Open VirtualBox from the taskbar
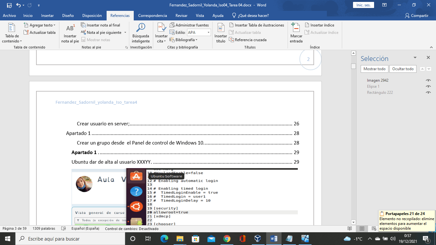This screenshot has height=245, width=436. click(x=258, y=239)
